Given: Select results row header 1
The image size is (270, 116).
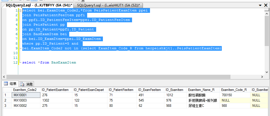Looking at the screenshot, I should pos(7,95).
